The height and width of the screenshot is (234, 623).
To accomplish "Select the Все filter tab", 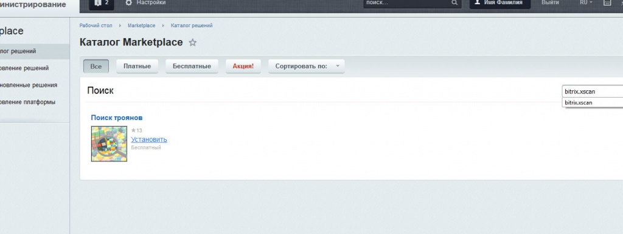I will pyautogui.click(x=96, y=66).
